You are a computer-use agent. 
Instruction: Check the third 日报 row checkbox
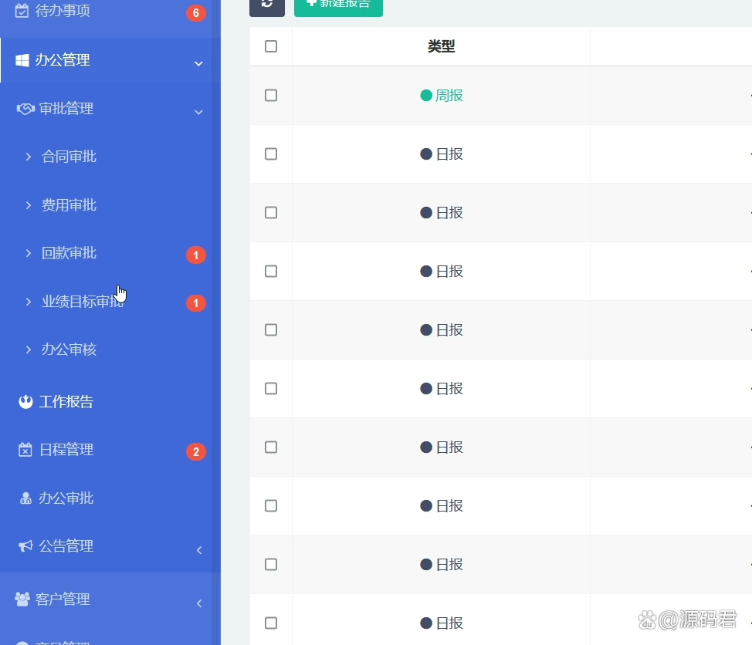[x=271, y=272]
